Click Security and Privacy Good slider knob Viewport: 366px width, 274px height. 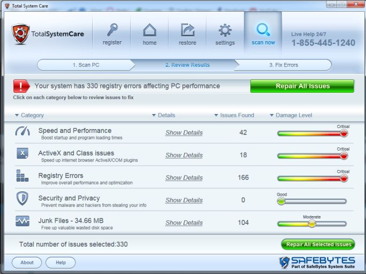[281, 201]
